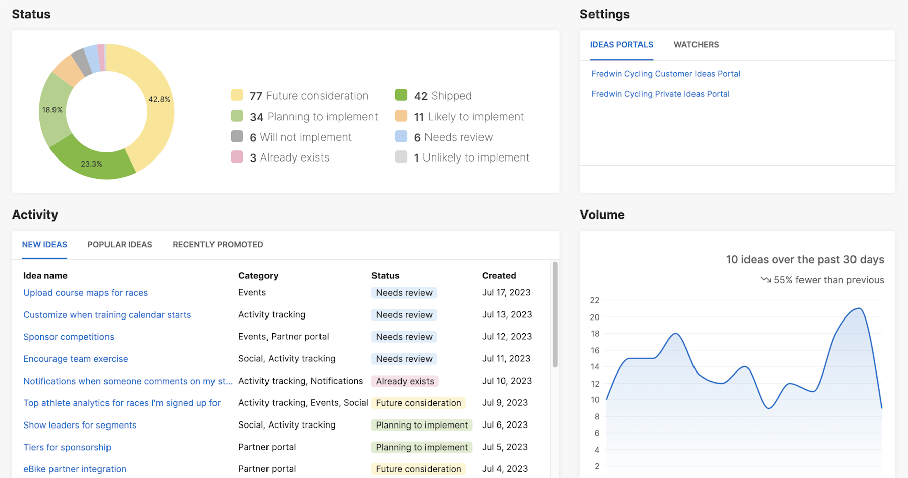Screen dimensions: 908x478
Task: Click the Needs review legend swatch
Action: tap(401, 136)
